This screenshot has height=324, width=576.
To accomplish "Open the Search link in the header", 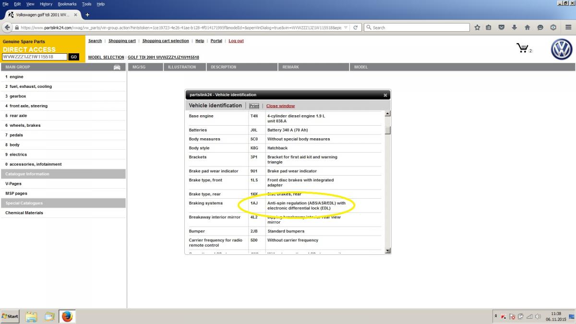I will 95,41.
